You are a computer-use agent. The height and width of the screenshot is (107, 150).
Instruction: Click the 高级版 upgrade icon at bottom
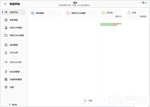click(10, 104)
